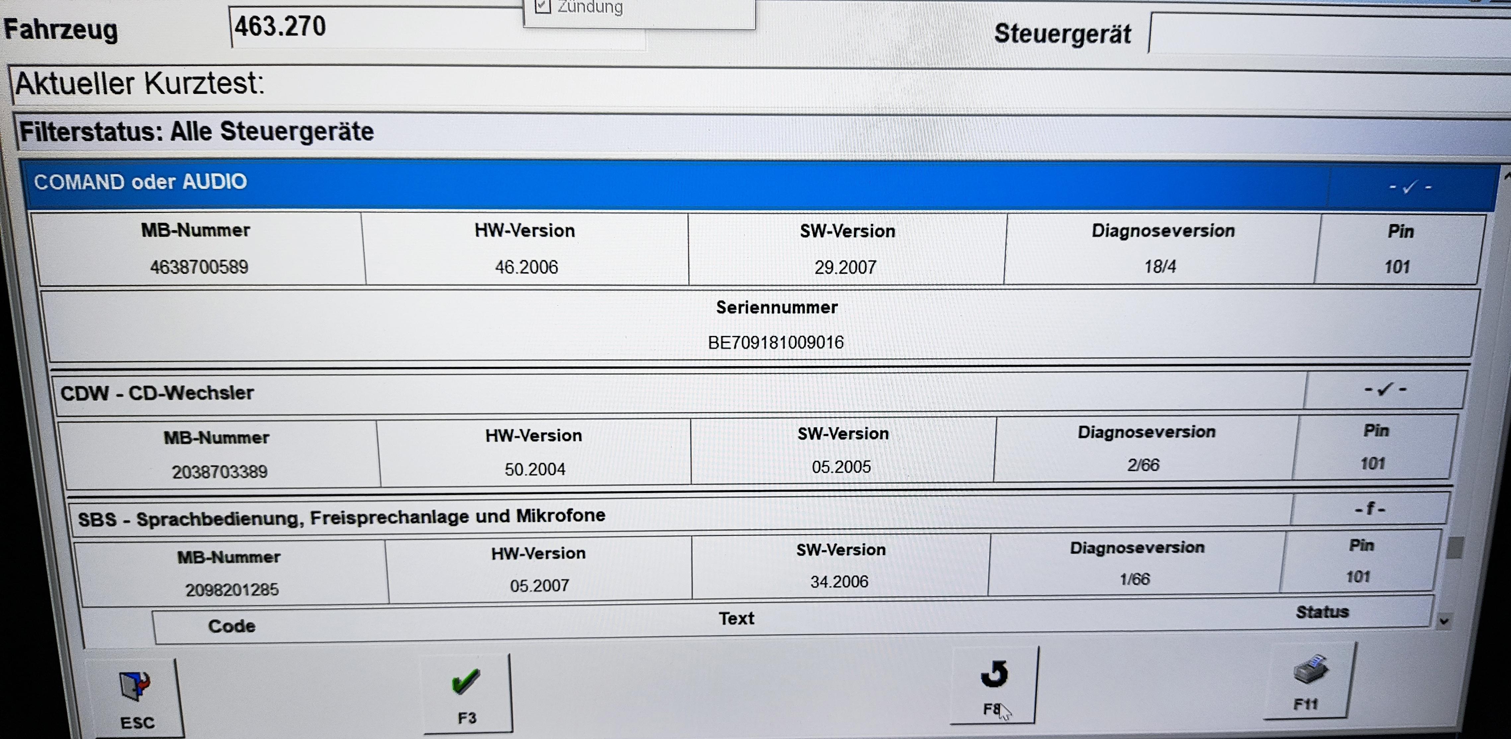Click Pin value 101 in COMAND row

coord(1397,267)
